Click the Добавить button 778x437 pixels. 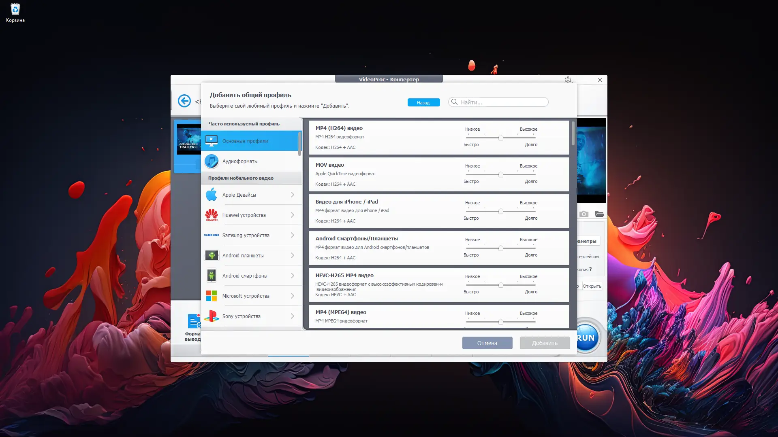pos(545,343)
